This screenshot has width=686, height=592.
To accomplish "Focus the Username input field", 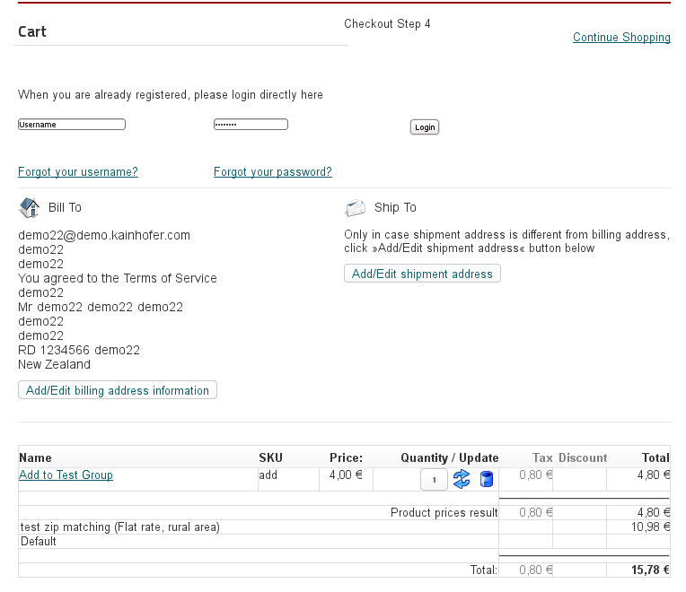I will (72, 125).
